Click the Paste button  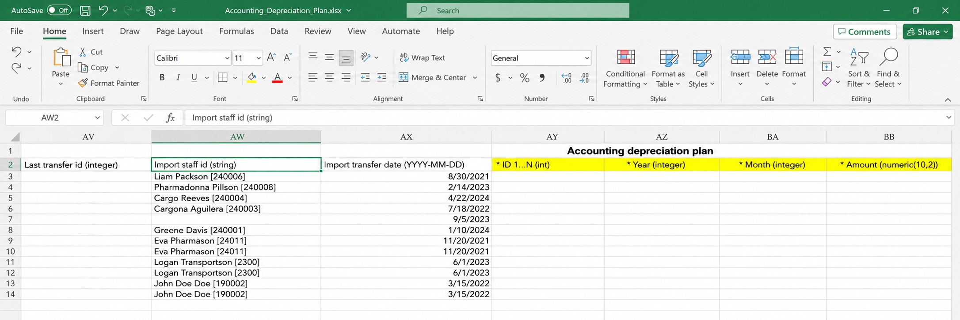(61, 62)
